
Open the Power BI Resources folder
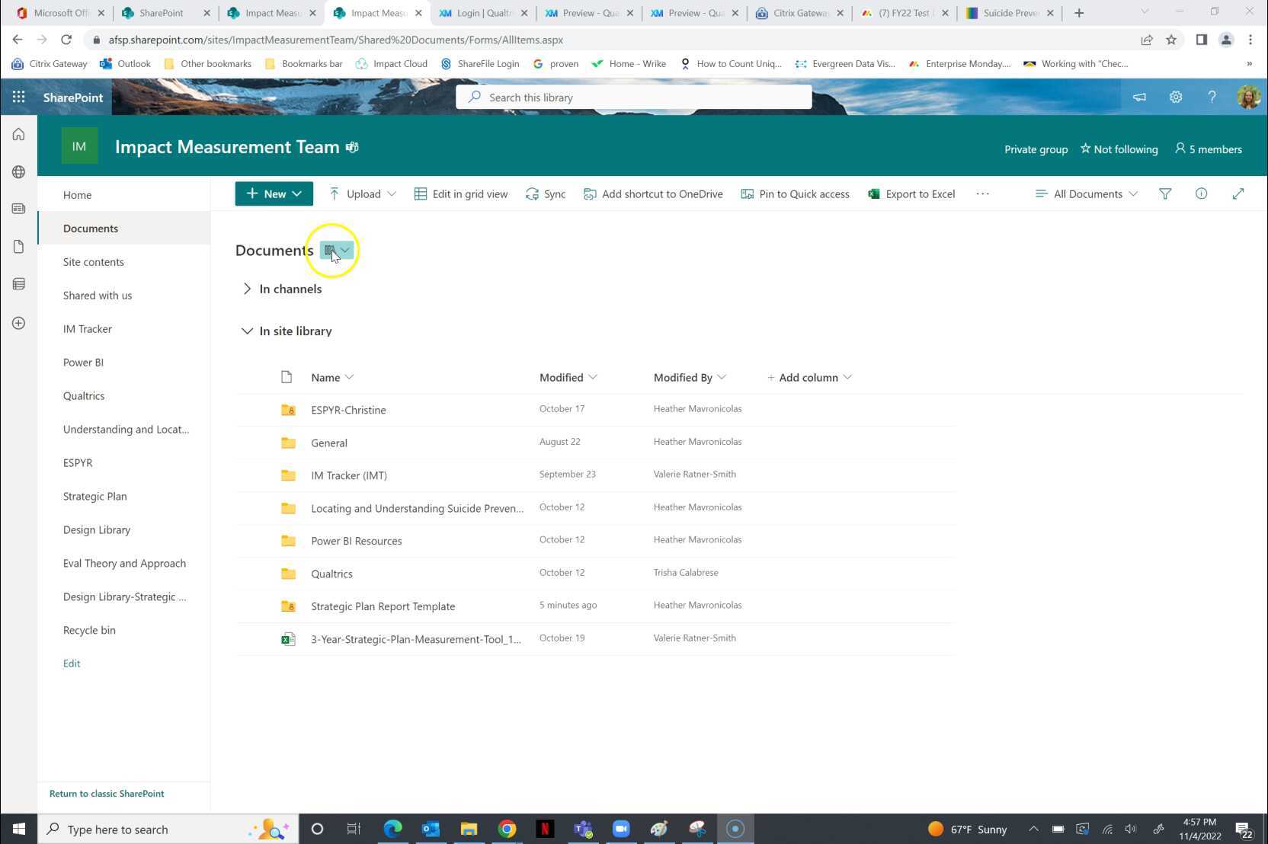point(356,541)
